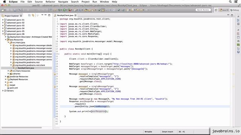Collapse the advanced-jaxrs-06 project
Image resolution: width=241 pixels, height=135 pixels.
(3, 34)
